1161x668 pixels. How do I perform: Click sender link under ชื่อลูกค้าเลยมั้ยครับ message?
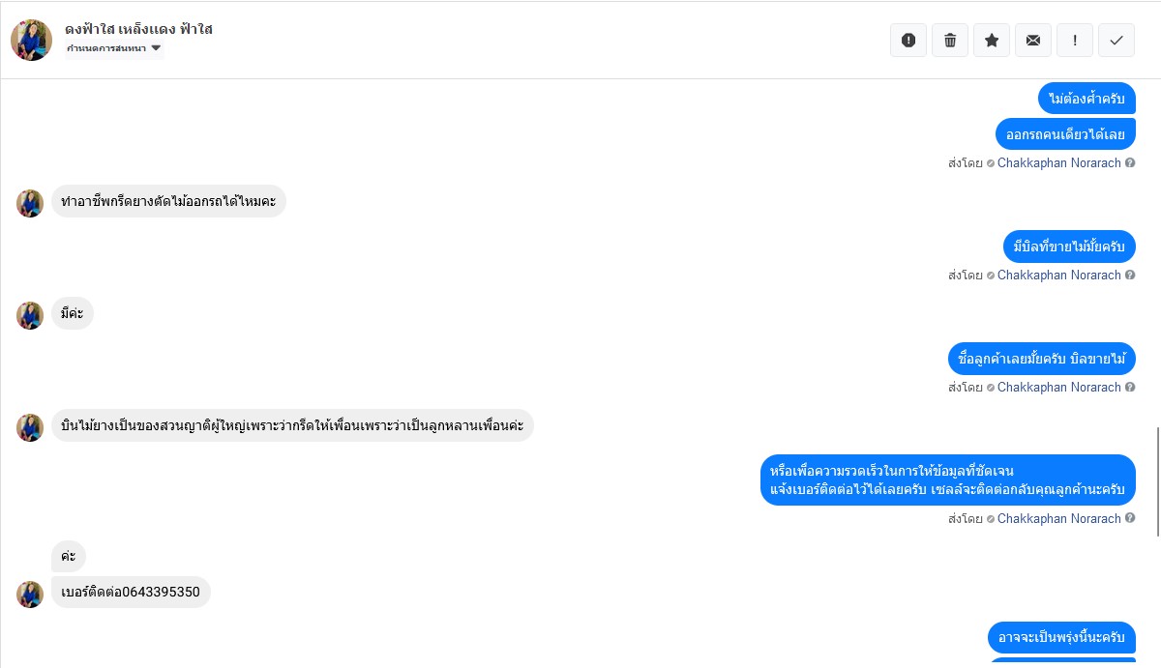pos(1058,388)
